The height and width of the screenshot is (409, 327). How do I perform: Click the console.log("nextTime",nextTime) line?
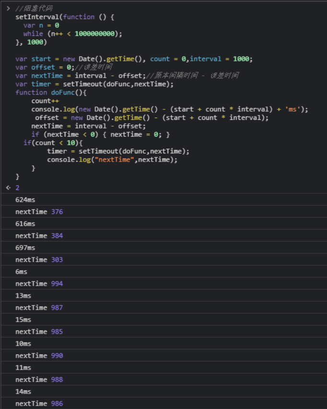(112, 160)
